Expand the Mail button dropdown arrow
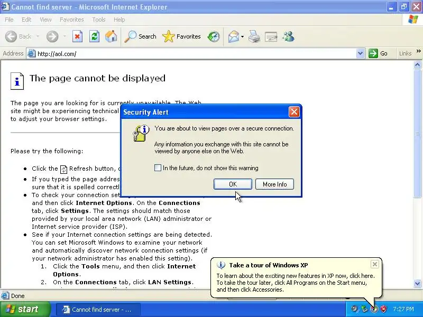This screenshot has height=317, width=423. coord(242,36)
